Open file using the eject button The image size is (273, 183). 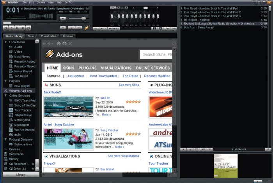pos(63,28)
